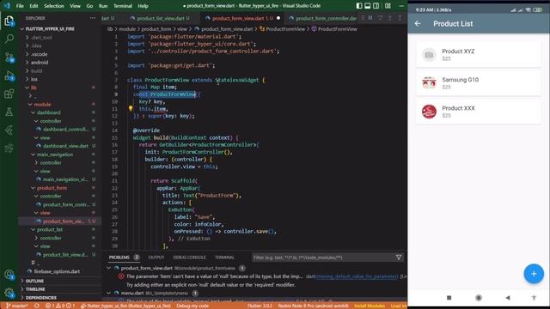Open firebase_options.dart in the explorer
Image resolution: width=550 pixels, height=309 pixels.
pyautogui.click(x=57, y=271)
